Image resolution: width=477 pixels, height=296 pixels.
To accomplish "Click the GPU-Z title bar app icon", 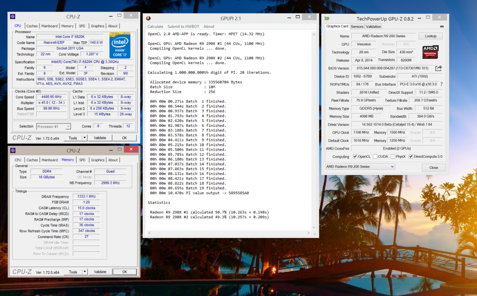I will [326, 18].
